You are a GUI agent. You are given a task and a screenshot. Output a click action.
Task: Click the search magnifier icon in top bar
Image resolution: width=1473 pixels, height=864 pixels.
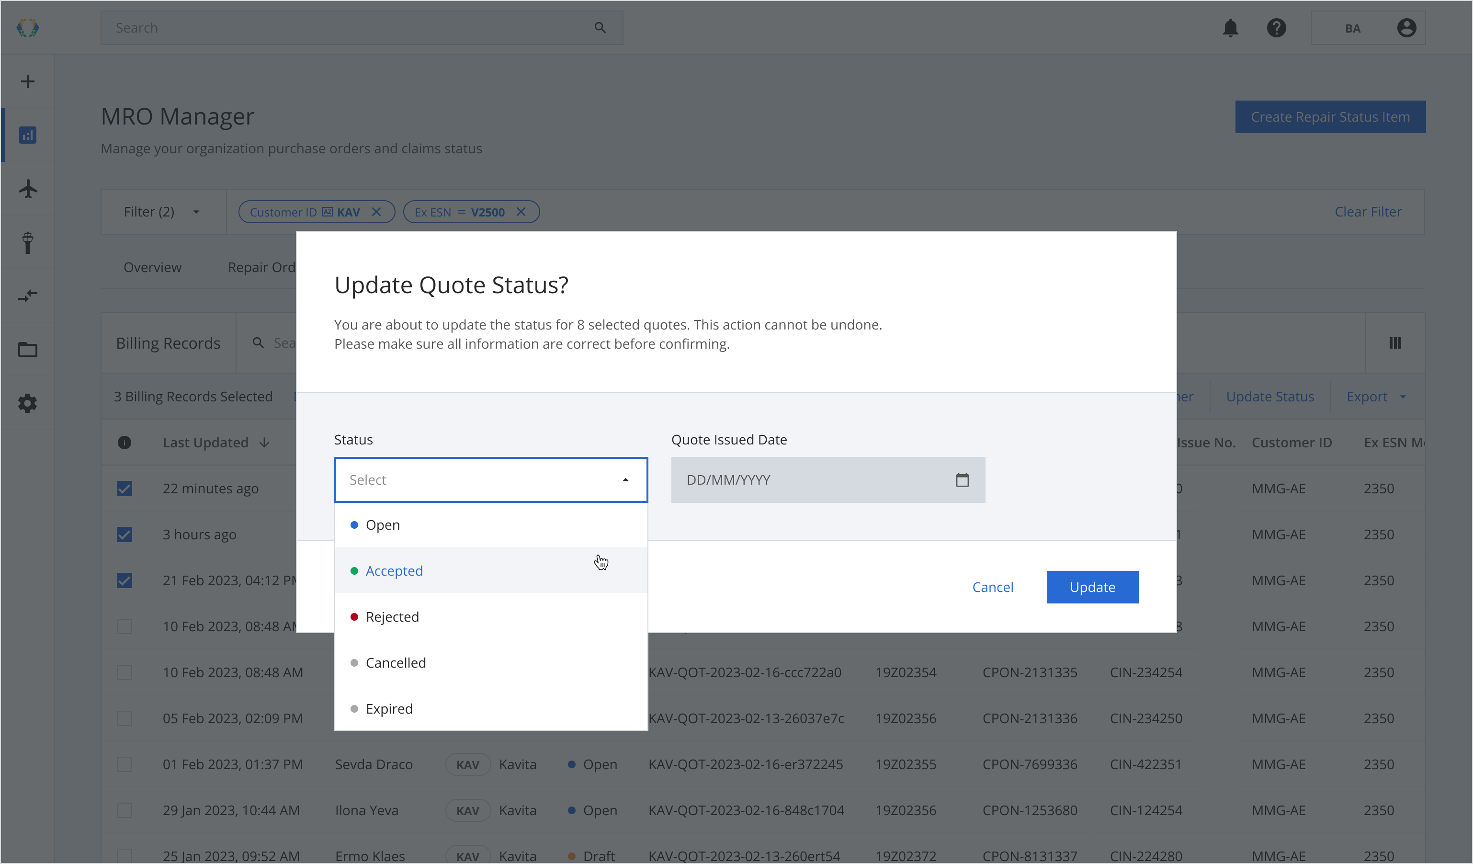point(600,27)
